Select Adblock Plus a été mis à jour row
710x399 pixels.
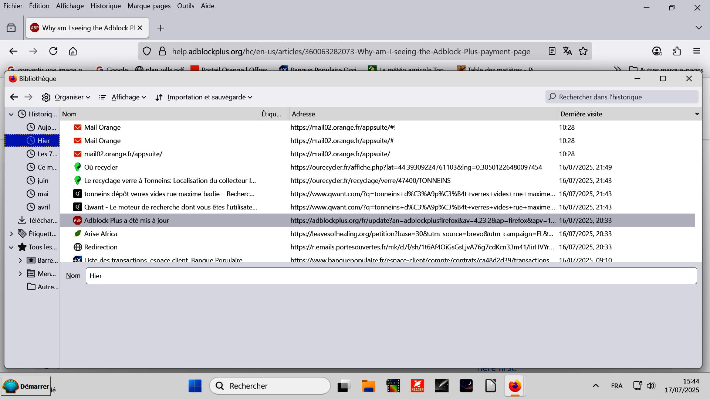[x=377, y=221]
